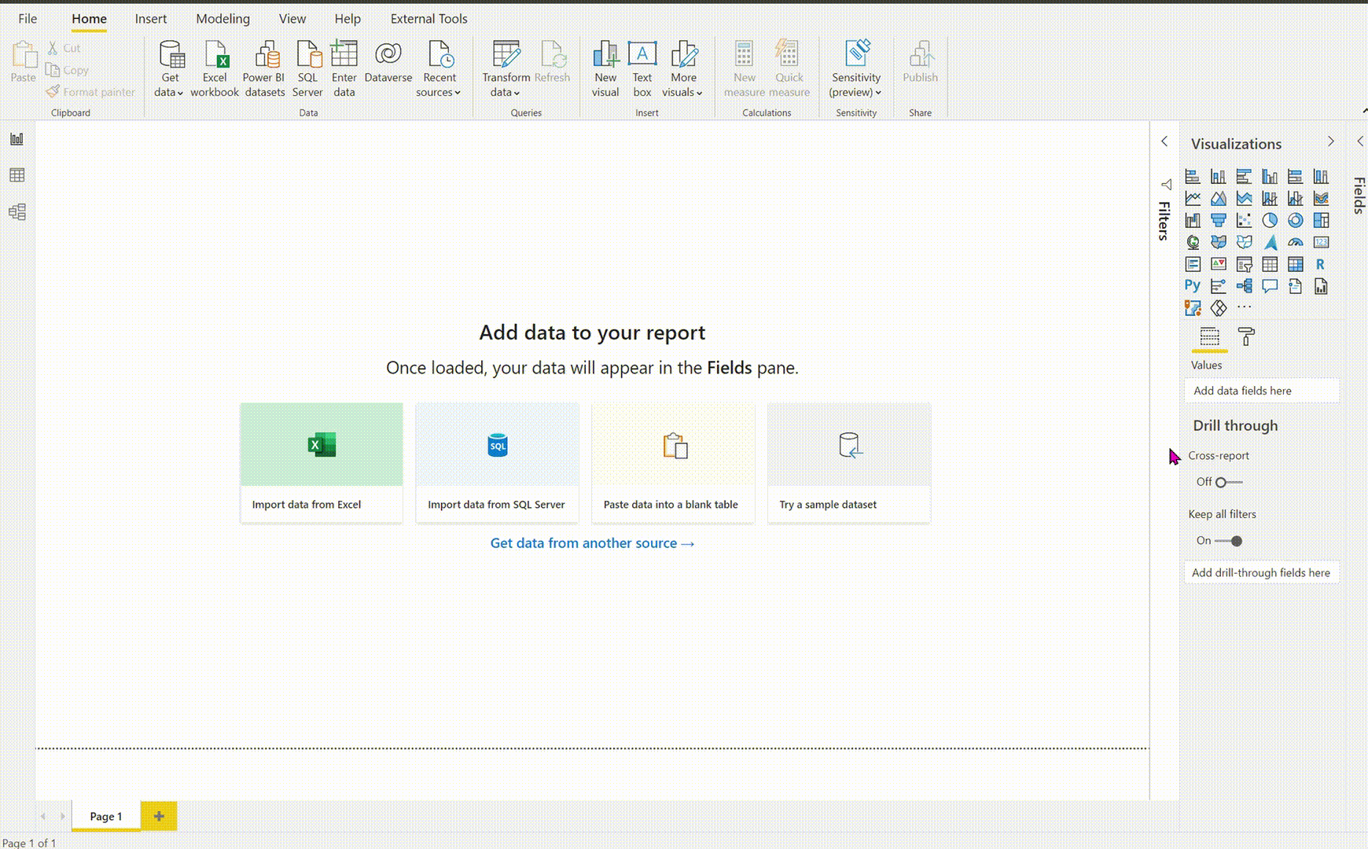The width and height of the screenshot is (1368, 849).
Task: Select the Stacked bar chart visual
Action: tap(1193, 176)
